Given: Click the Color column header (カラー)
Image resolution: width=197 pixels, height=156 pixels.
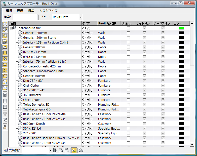Looking at the screenshot, I should pyautogui.click(x=181, y=23).
